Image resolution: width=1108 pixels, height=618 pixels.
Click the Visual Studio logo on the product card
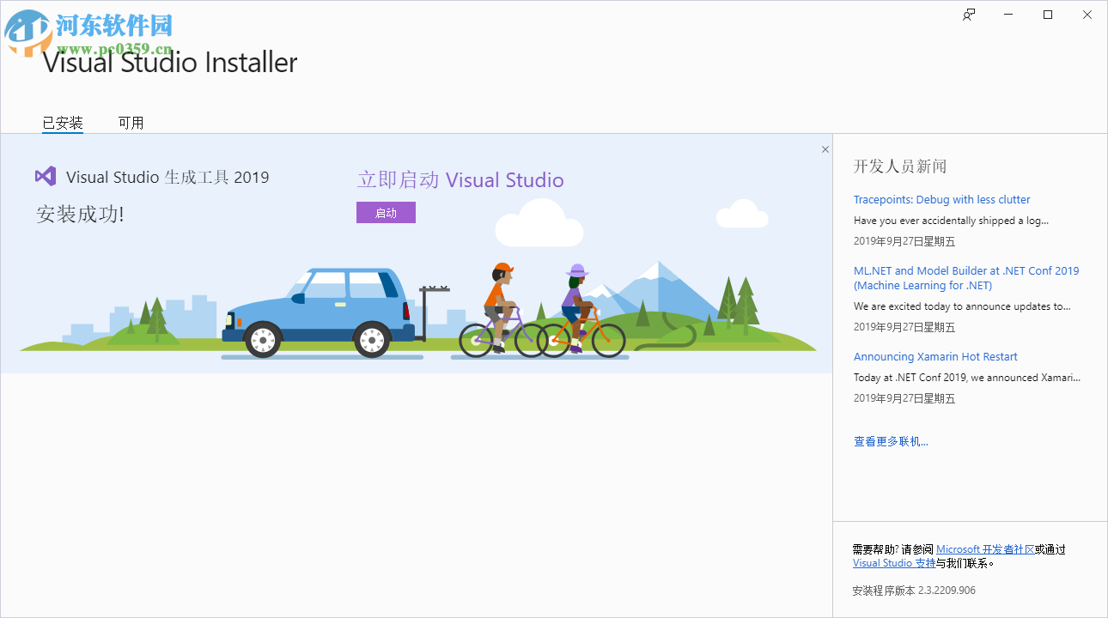coord(45,176)
